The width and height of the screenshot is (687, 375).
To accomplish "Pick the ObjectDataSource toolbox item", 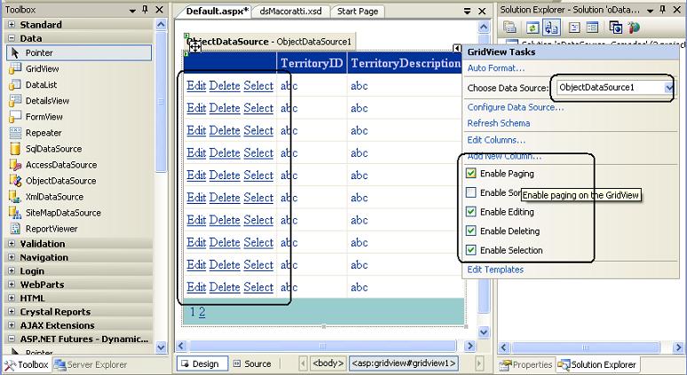I will point(60,181).
